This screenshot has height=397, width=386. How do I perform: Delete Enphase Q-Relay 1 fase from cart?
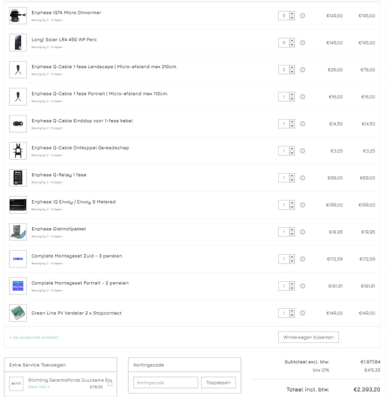pyautogui.click(x=303, y=178)
